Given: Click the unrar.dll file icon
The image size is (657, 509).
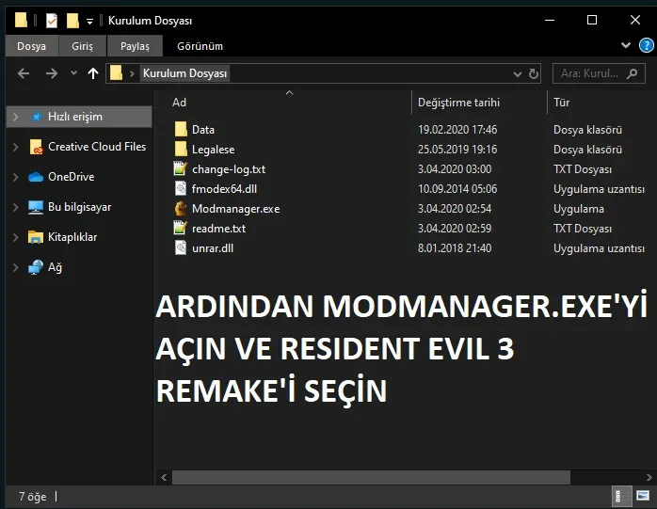Looking at the screenshot, I should [182, 248].
